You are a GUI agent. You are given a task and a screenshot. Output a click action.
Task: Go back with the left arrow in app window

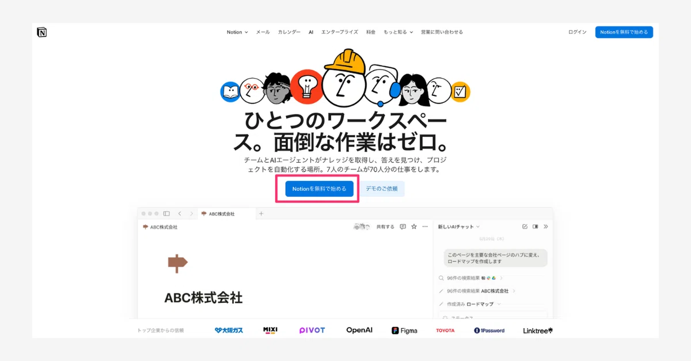(180, 214)
